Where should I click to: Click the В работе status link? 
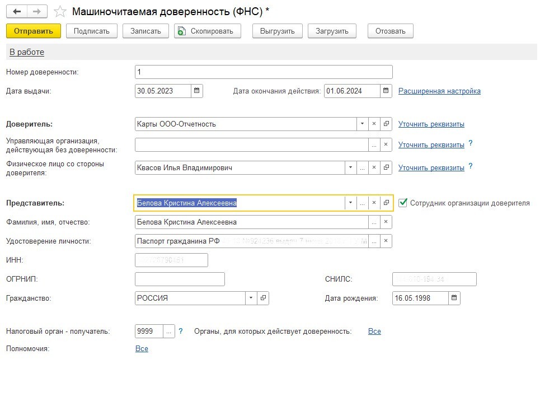point(27,52)
